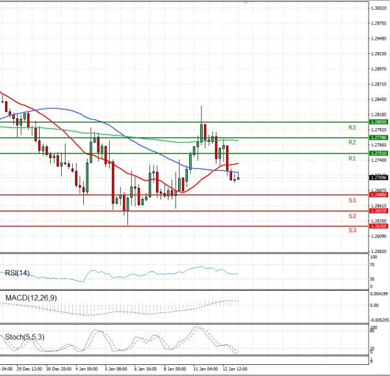Select the S3 support label

click(351, 230)
